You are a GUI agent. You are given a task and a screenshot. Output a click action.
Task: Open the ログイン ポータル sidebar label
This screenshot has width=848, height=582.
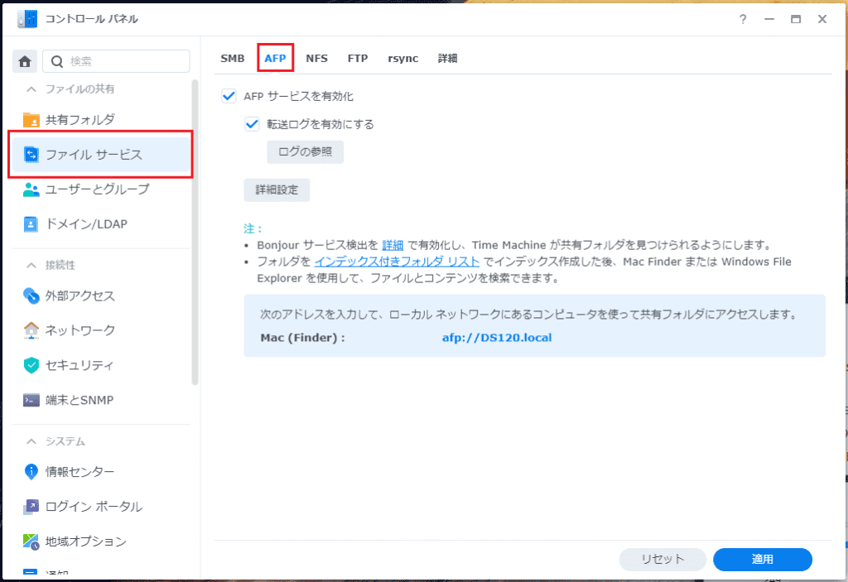pos(94,507)
